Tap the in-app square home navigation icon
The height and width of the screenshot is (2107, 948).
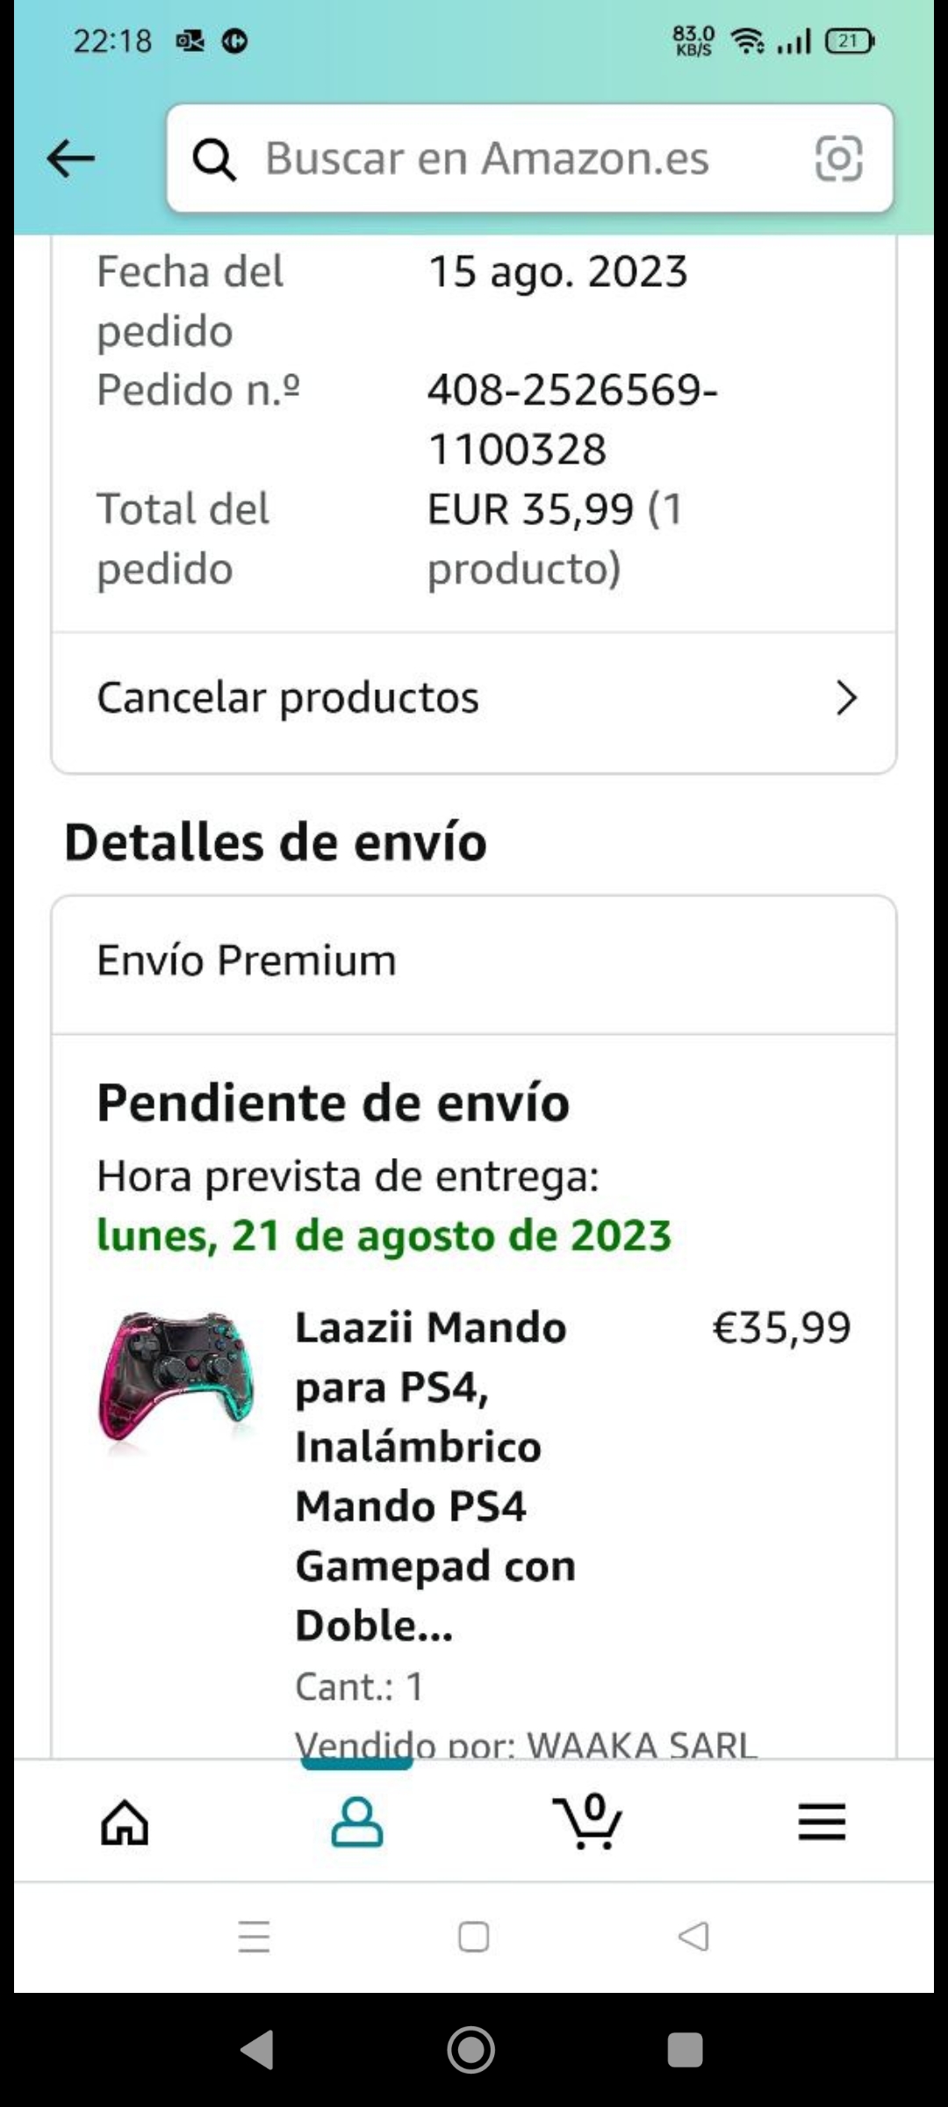(x=474, y=1937)
